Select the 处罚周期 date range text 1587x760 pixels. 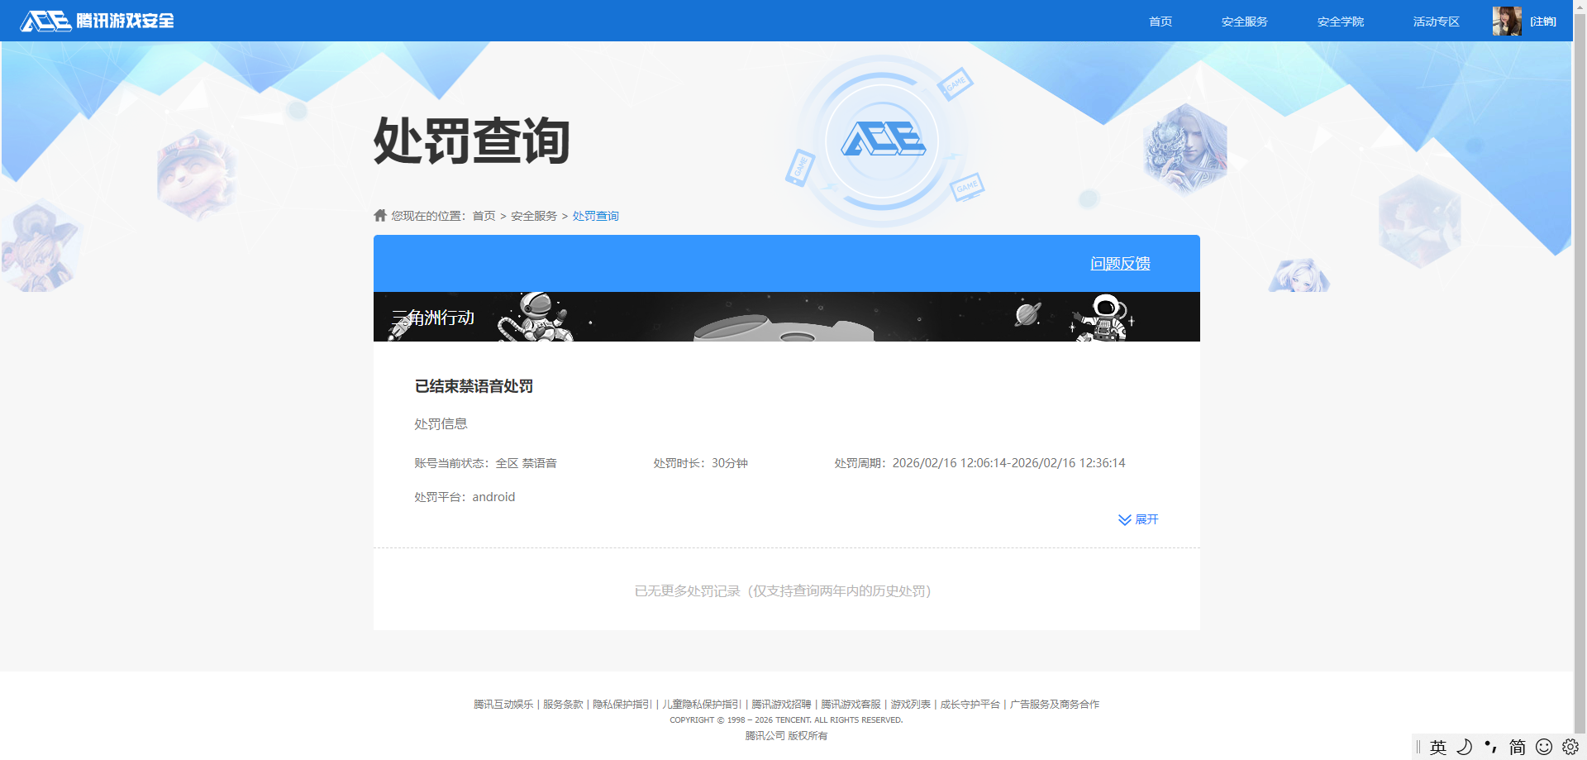point(979,463)
